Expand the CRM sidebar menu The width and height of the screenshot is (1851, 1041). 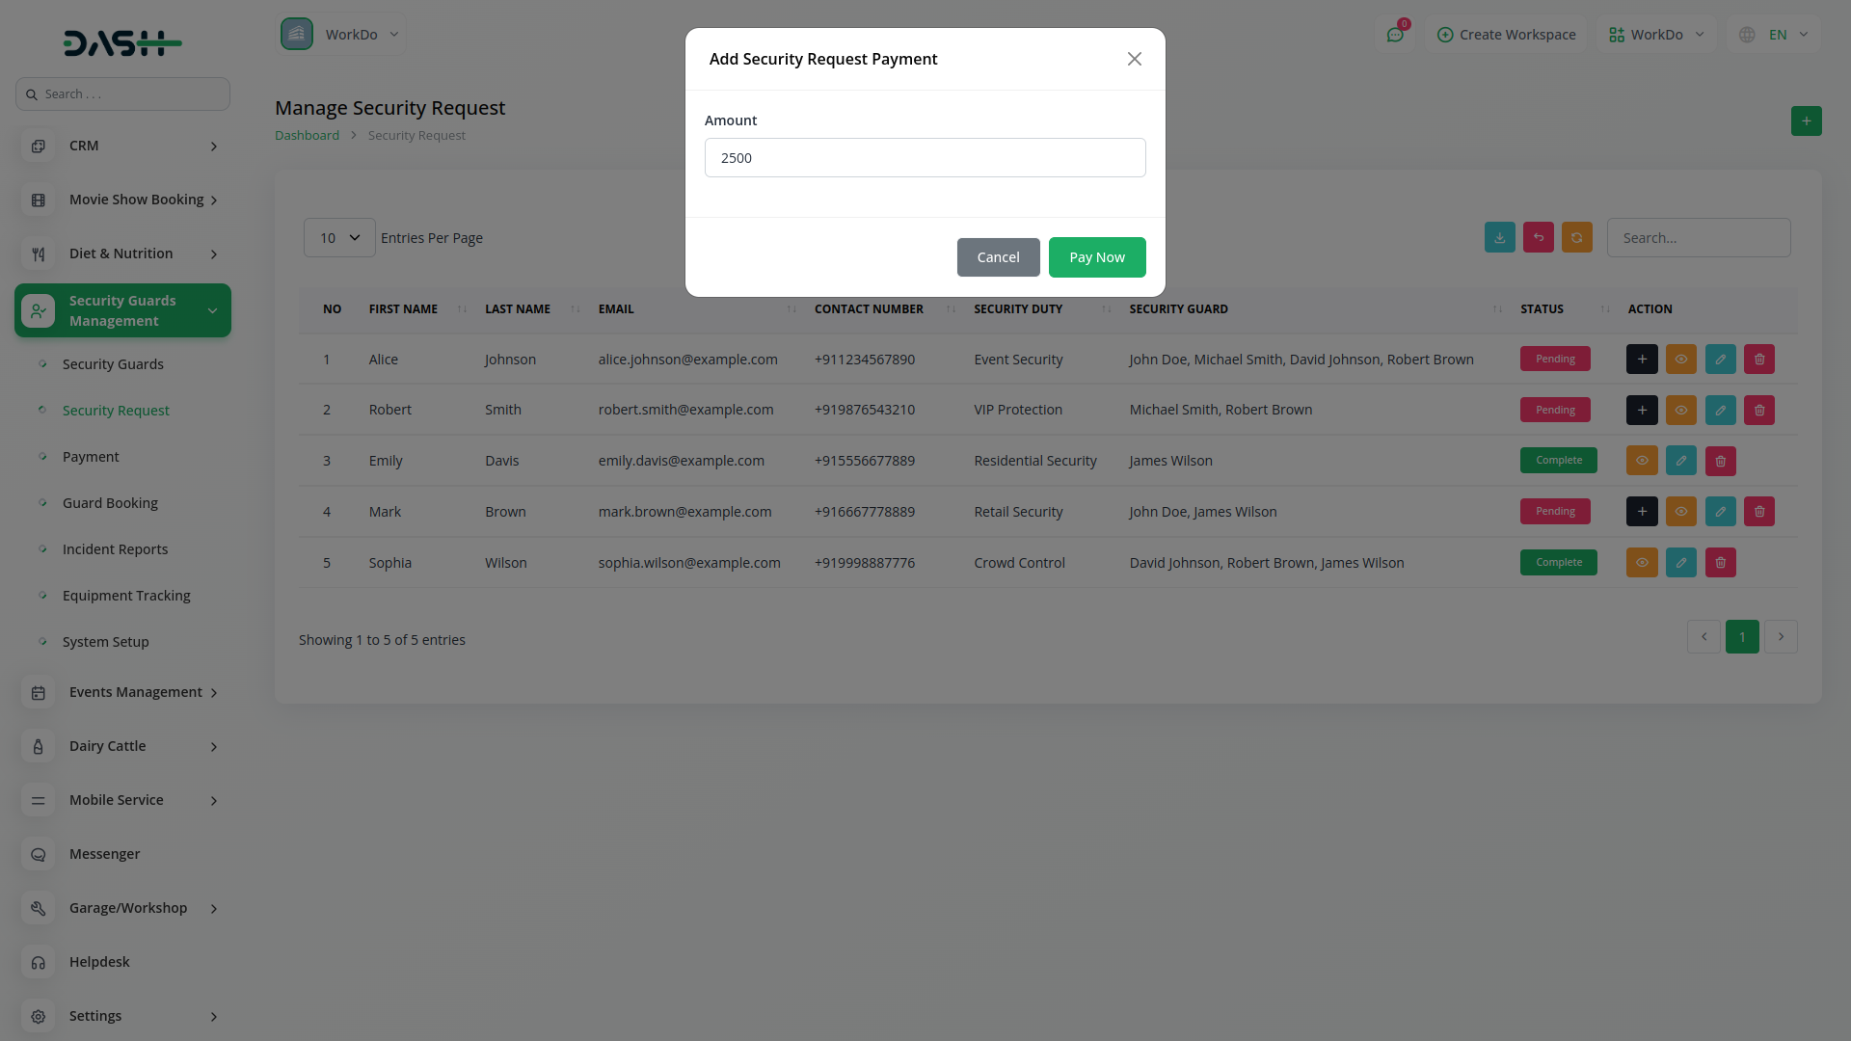pos(122,146)
